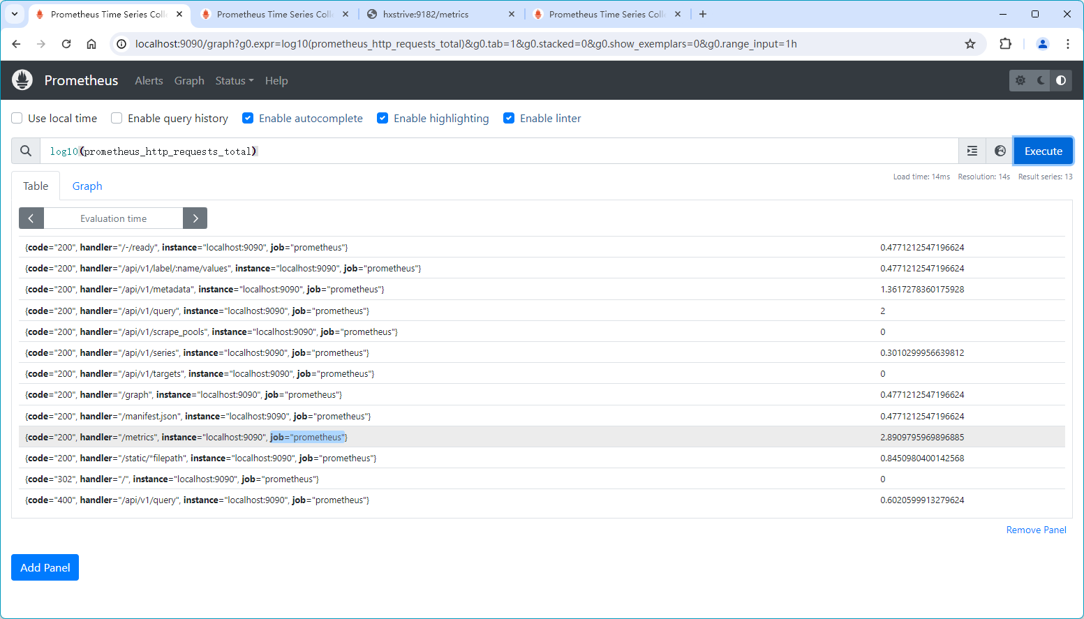Click the query expression input field
1084x619 pixels.
pos(499,151)
